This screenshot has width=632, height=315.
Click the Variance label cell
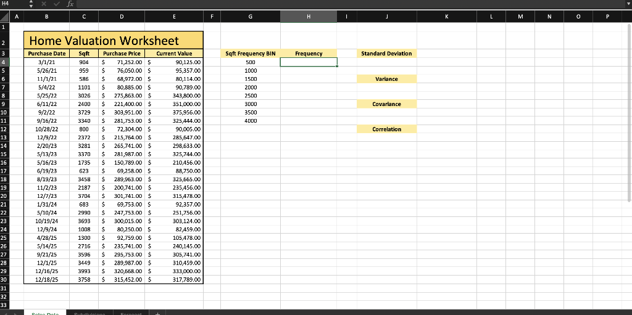click(387, 79)
